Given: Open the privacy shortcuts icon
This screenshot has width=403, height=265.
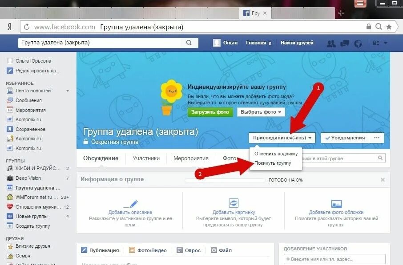Looking at the screenshot, I should 376,43.
